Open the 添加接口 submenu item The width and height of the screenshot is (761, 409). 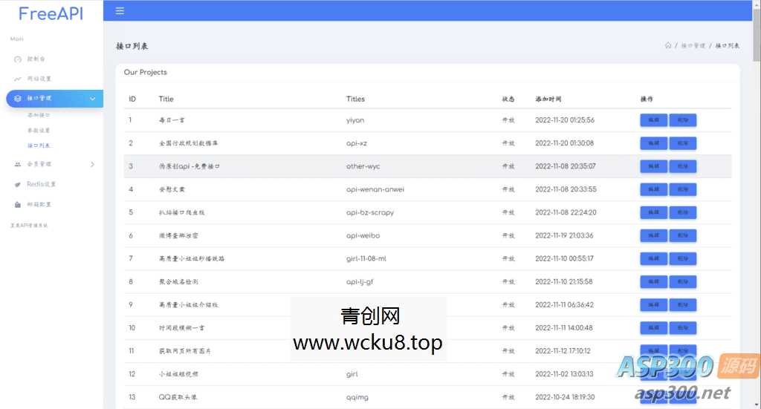point(39,115)
